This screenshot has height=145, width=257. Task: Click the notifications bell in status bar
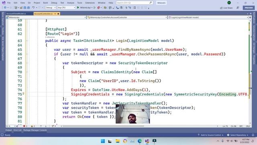253,135
